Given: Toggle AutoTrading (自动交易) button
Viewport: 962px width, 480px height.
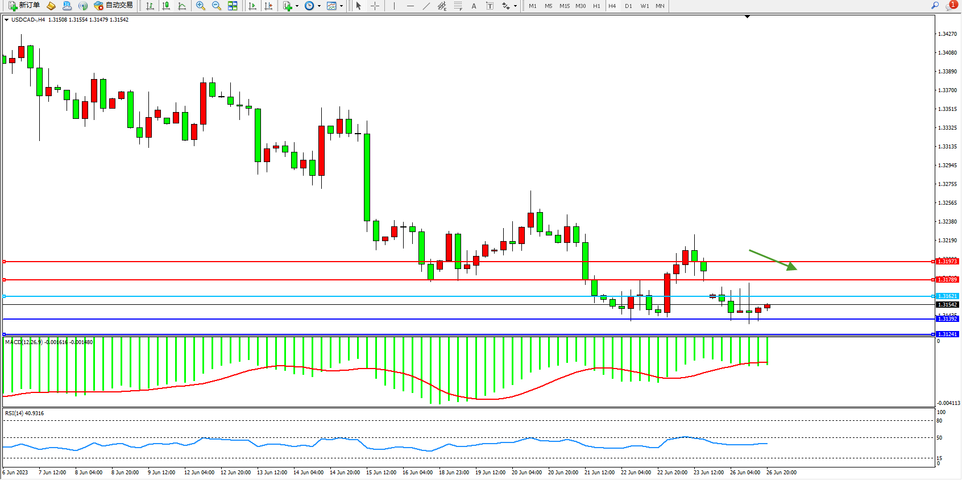Looking at the screenshot, I should tap(114, 6).
